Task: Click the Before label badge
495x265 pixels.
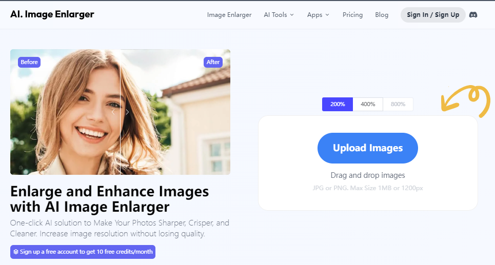Action: (x=29, y=62)
